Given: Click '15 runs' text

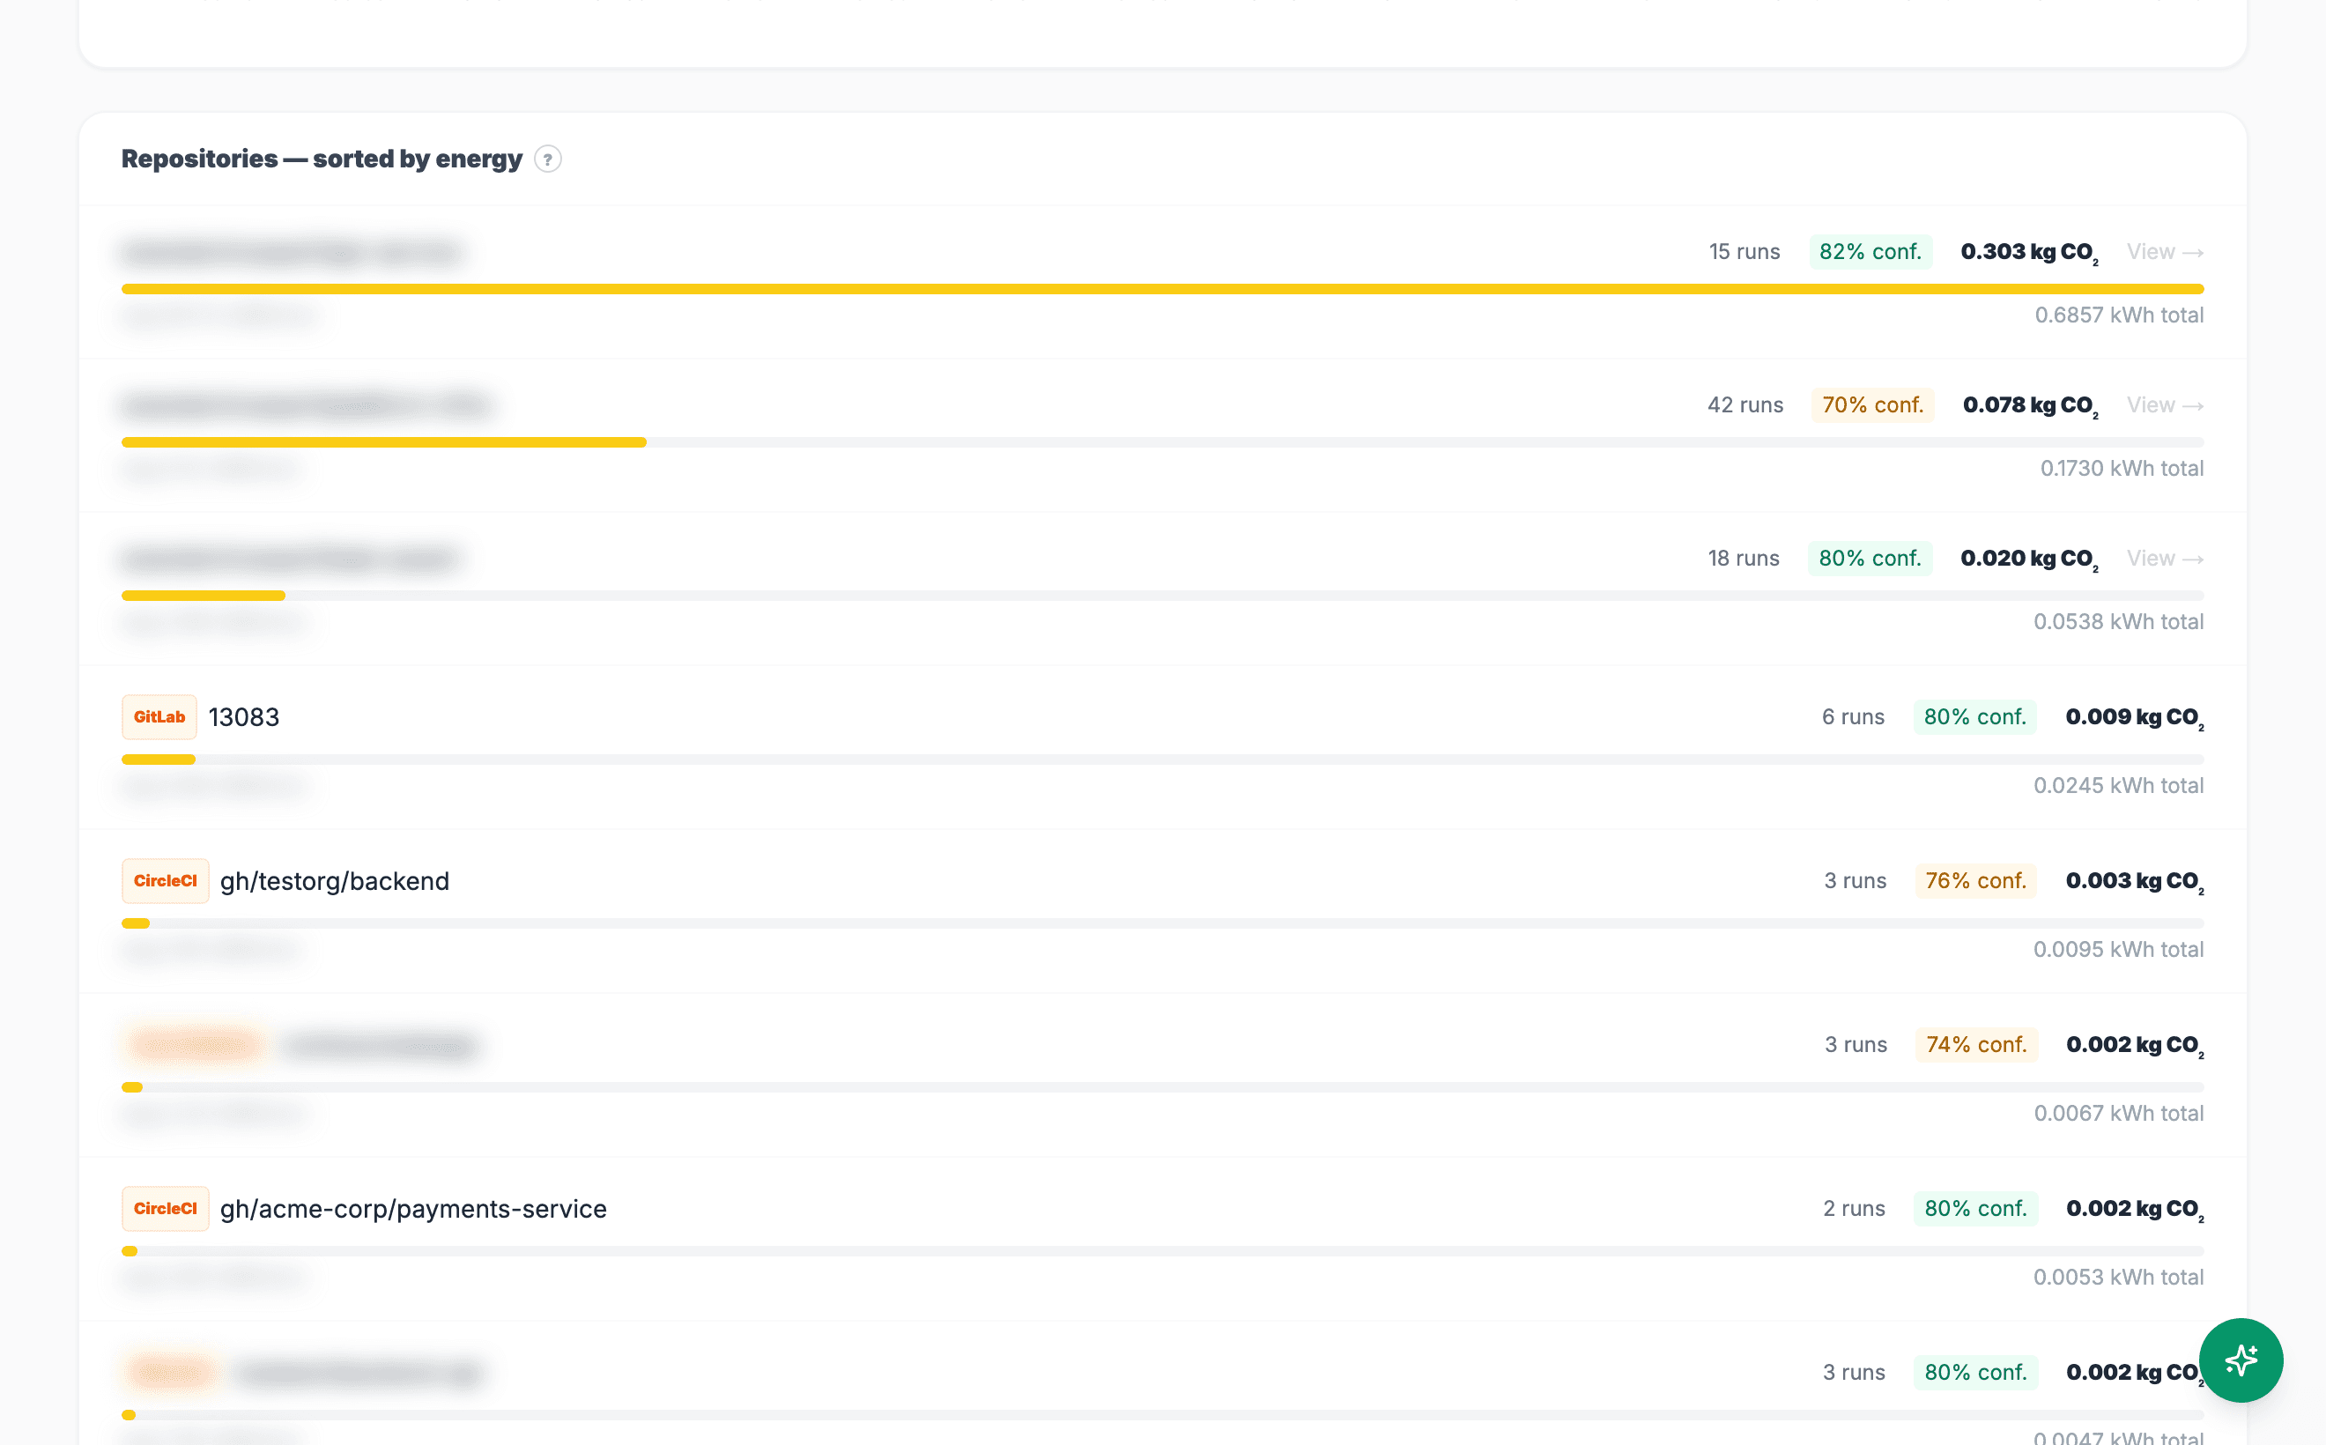Looking at the screenshot, I should pyautogui.click(x=1744, y=252).
